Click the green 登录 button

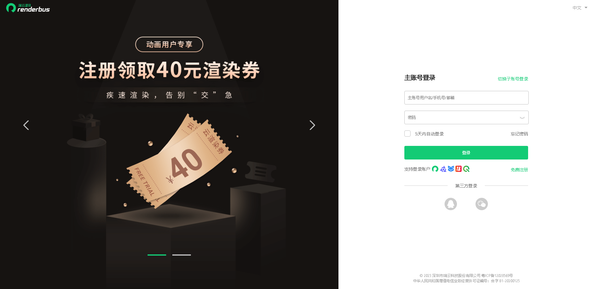click(466, 153)
